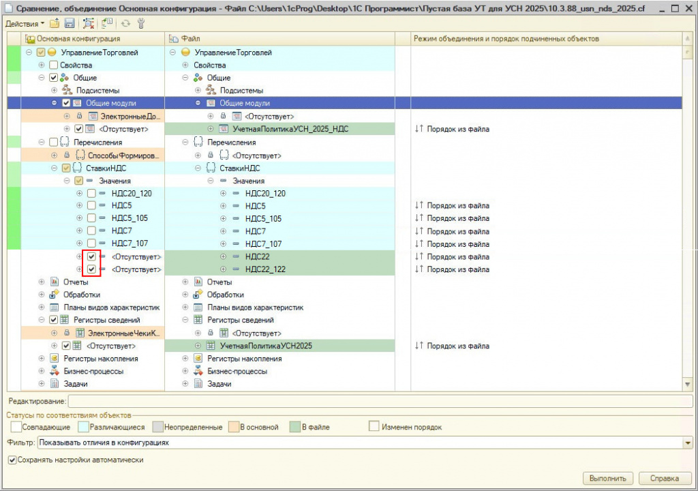Viewport: 698px width, 491px height.
Task: Click the load settings folder icon in toolbar
Action: click(x=55, y=23)
